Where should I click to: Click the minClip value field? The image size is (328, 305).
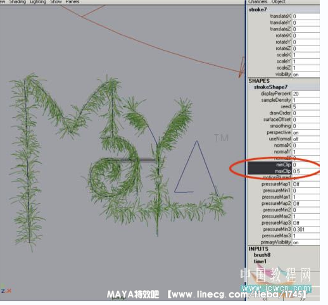coord(306,165)
